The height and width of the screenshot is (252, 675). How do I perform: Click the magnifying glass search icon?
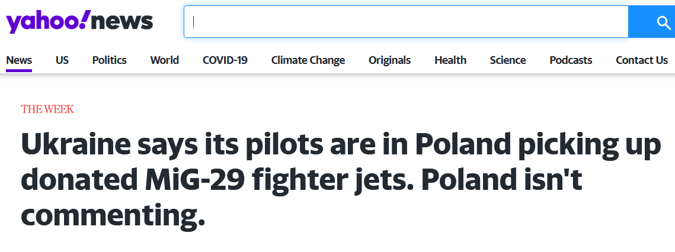pyautogui.click(x=664, y=22)
